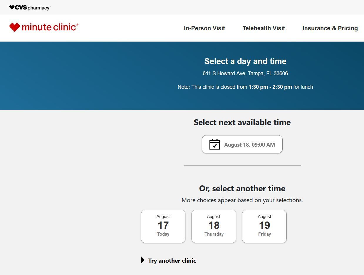Open the Telehealth Visit menu

[x=264, y=28]
